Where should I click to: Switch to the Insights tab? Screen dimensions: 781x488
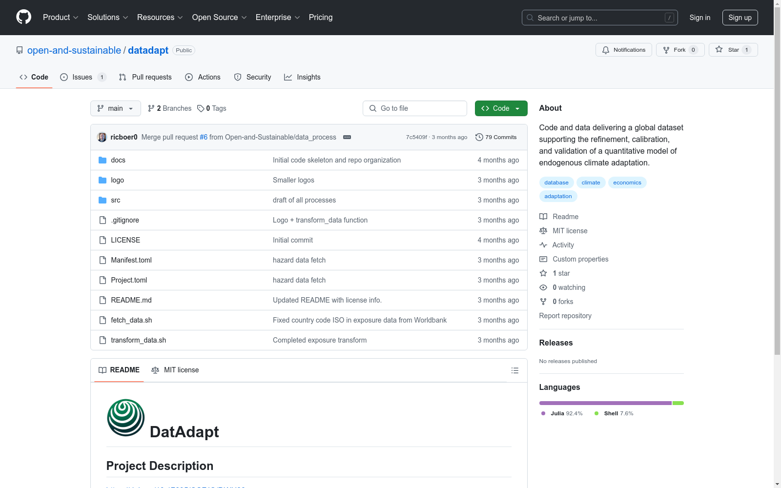(303, 77)
